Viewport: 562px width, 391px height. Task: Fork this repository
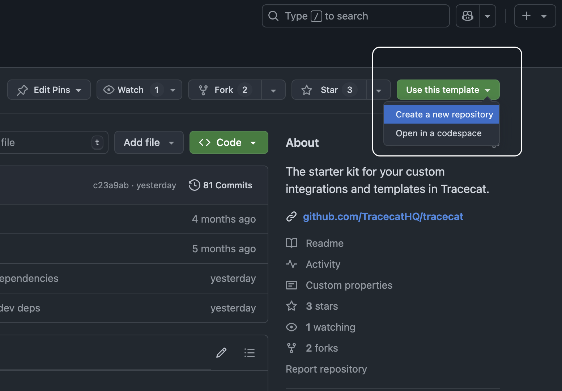point(225,90)
